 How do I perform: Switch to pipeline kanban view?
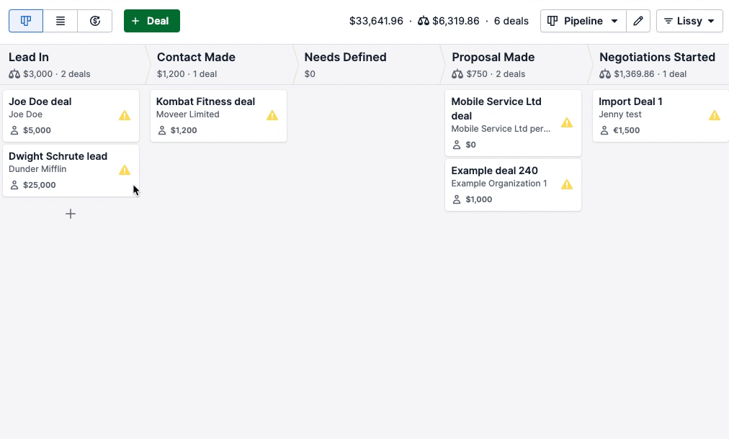pos(26,21)
